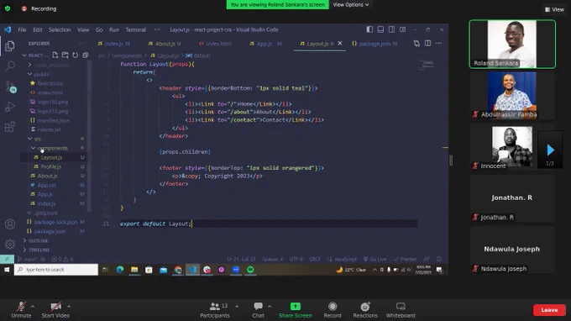Open Microsoft Edge from taskbar
The width and height of the screenshot is (571, 321).
coord(120,270)
